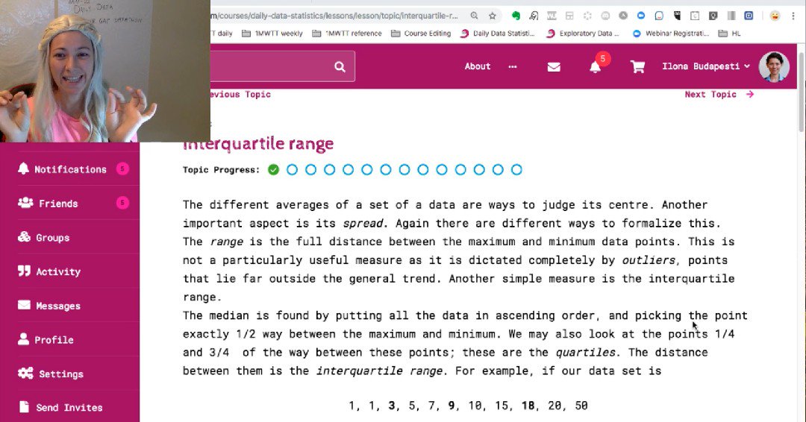
Task: Go to the Next Topic
Action: 719,95
